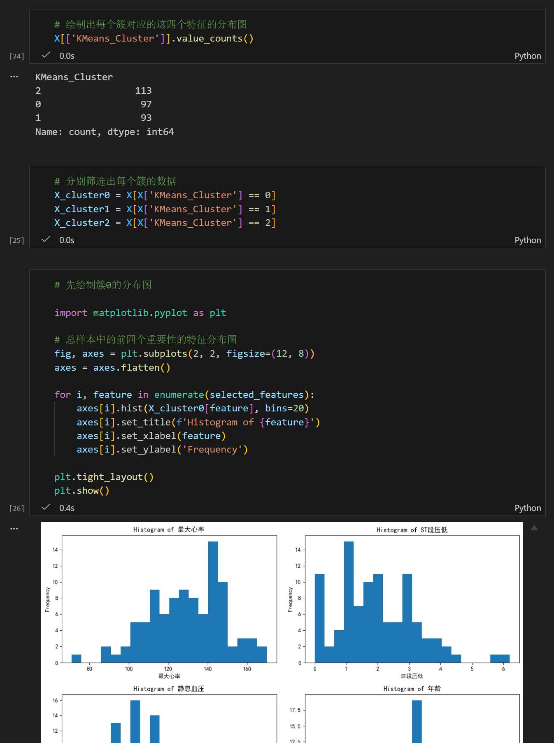The image size is (554, 743).
Task: Place cursor on X_cluster0 assignment line
Action: pos(165,195)
